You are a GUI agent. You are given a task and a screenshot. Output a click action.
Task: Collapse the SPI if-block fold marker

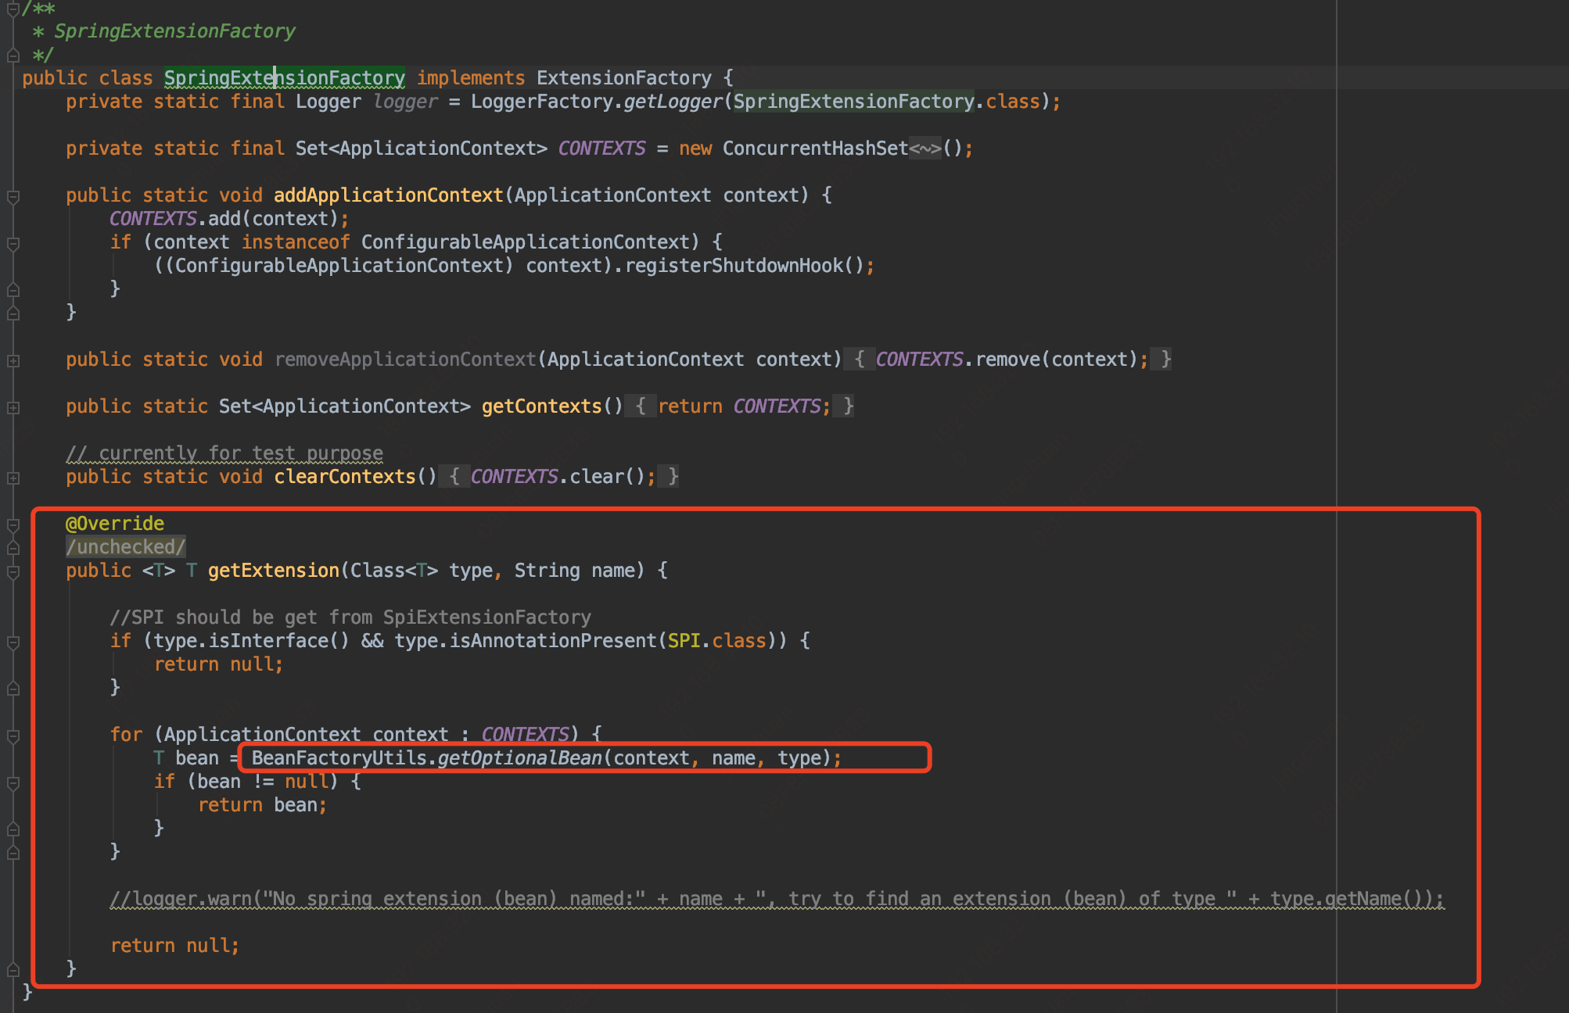(x=13, y=642)
